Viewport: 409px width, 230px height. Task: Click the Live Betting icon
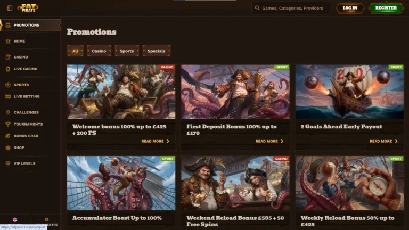click(8, 96)
